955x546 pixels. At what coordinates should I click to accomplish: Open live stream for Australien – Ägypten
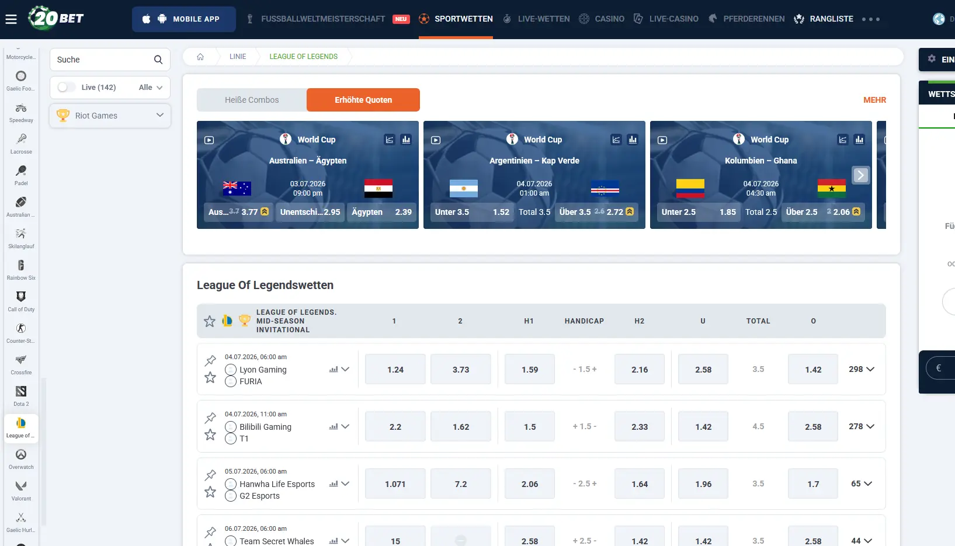click(209, 140)
